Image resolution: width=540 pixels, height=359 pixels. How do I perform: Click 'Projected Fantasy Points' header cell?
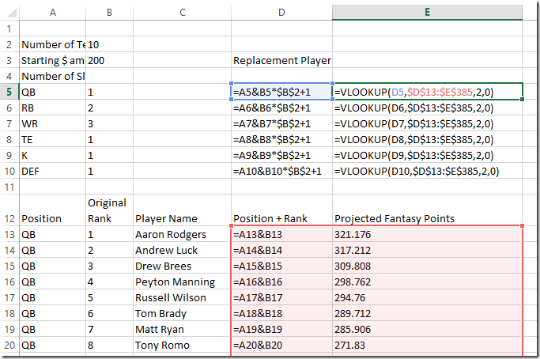click(428, 210)
